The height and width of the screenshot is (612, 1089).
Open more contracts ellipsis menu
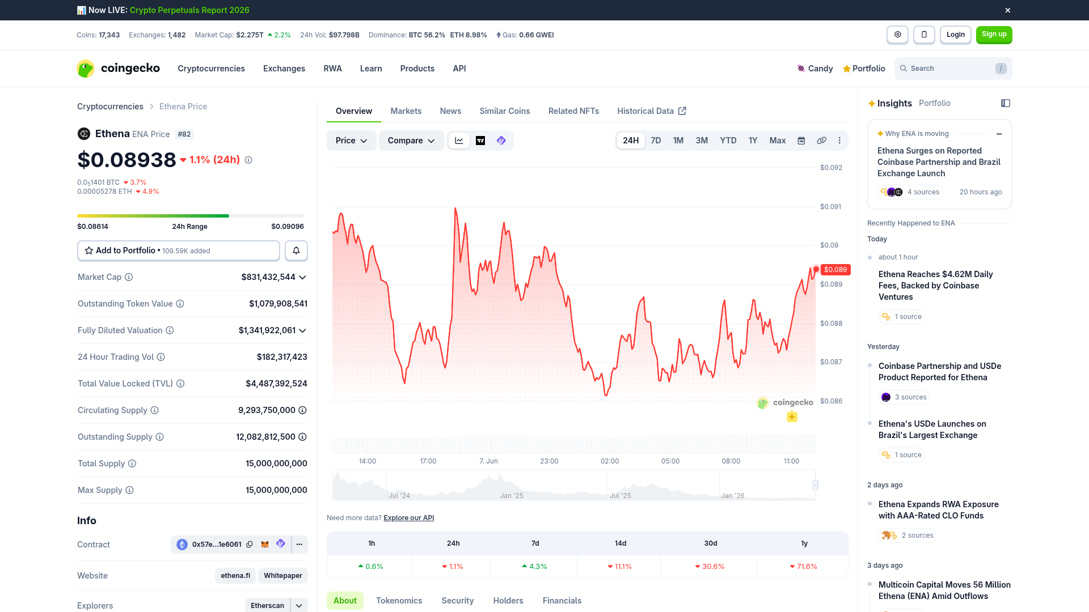[x=299, y=545]
